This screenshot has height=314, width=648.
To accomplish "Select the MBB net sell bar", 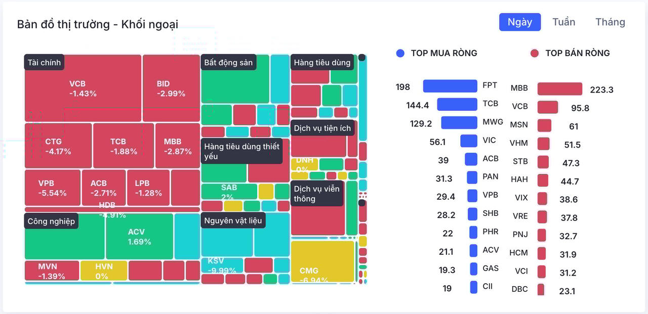I will tap(559, 89).
